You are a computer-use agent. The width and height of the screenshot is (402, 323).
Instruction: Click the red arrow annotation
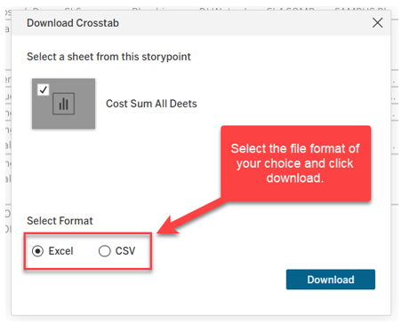(x=192, y=217)
